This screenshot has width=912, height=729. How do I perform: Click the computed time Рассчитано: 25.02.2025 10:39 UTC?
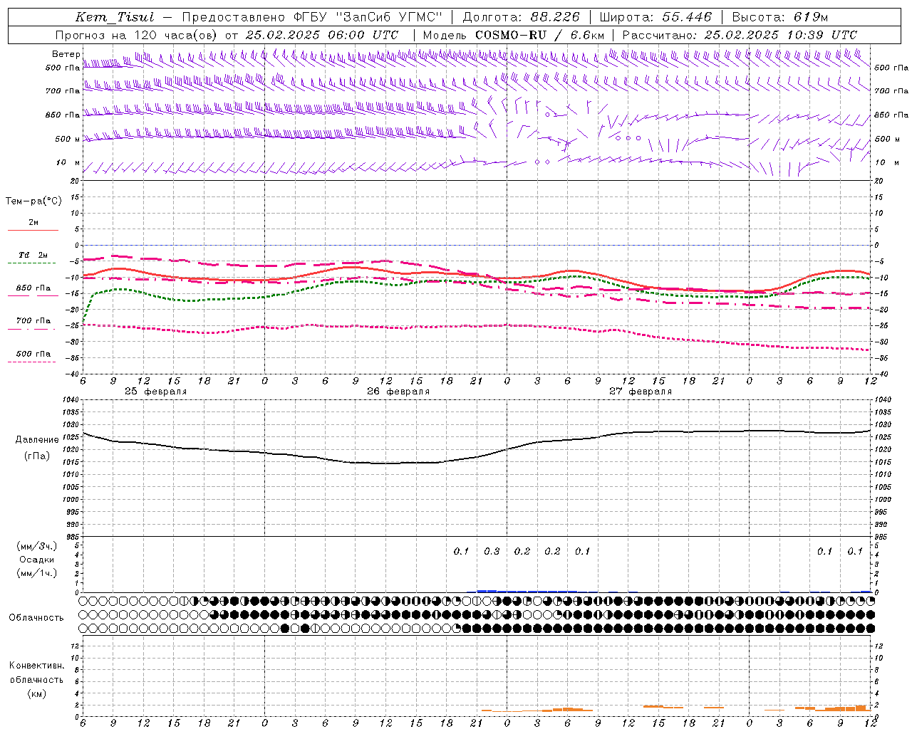pos(740,35)
